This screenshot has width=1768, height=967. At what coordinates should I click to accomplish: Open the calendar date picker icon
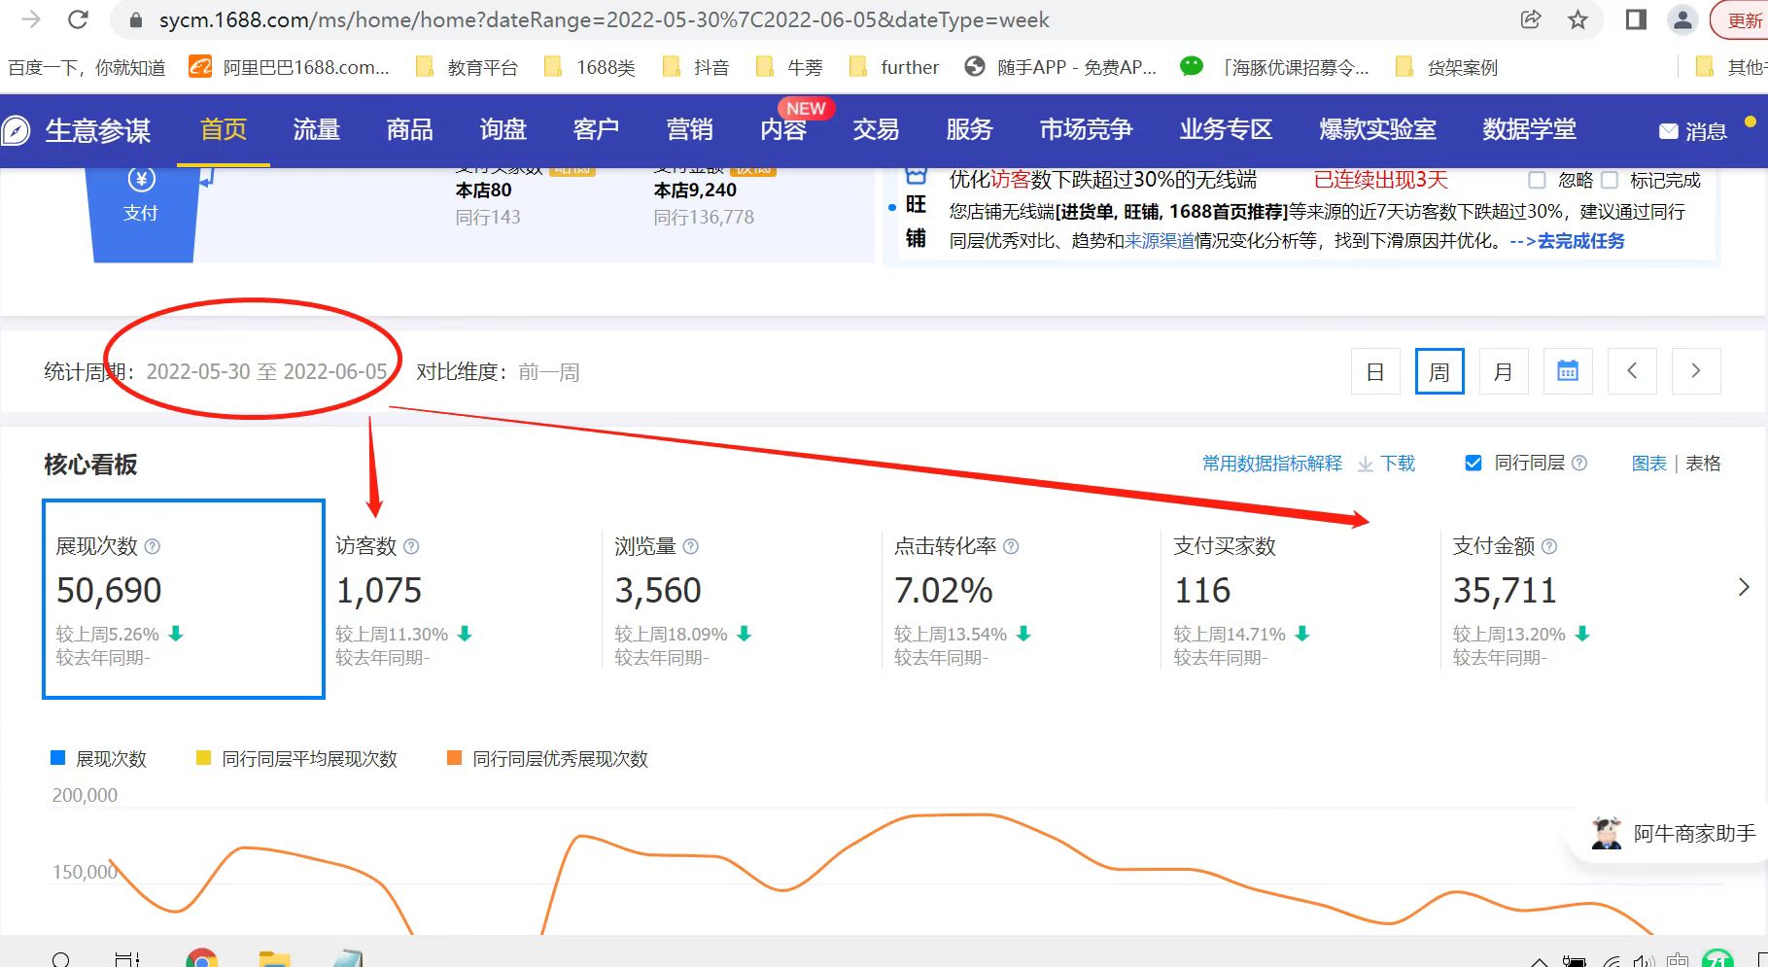pos(1567,371)
